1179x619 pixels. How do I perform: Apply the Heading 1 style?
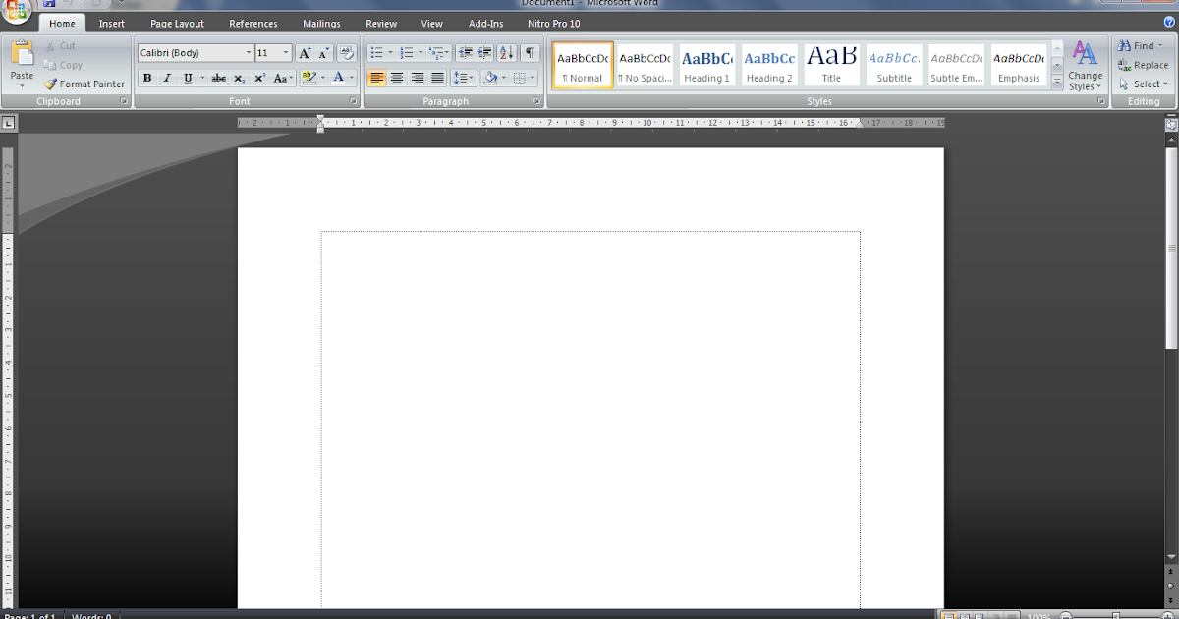[x=706, y=64]
